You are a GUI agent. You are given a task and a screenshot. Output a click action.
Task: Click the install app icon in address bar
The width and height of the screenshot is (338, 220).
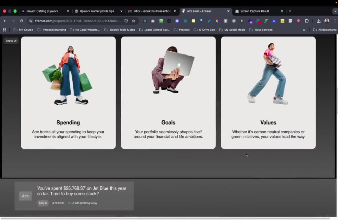tap(126, 21)
